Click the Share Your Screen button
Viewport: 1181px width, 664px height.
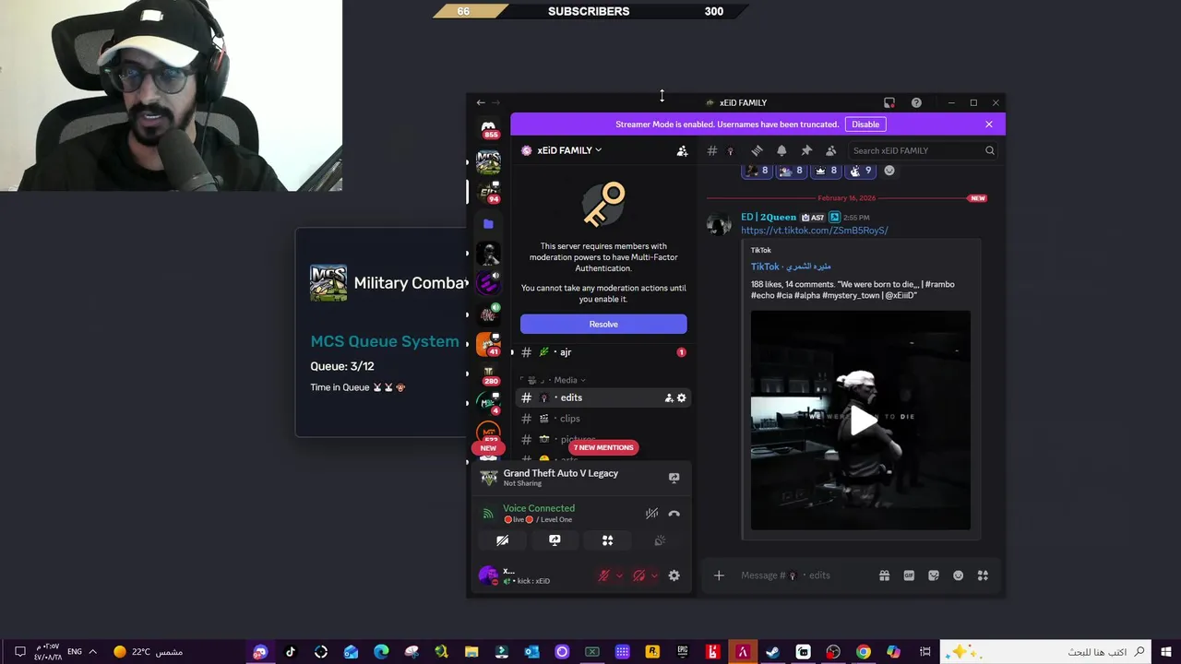point(555,540)
